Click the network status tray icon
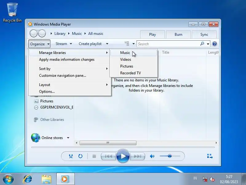This screenshot has width=246, height=185. click(204, 179)
